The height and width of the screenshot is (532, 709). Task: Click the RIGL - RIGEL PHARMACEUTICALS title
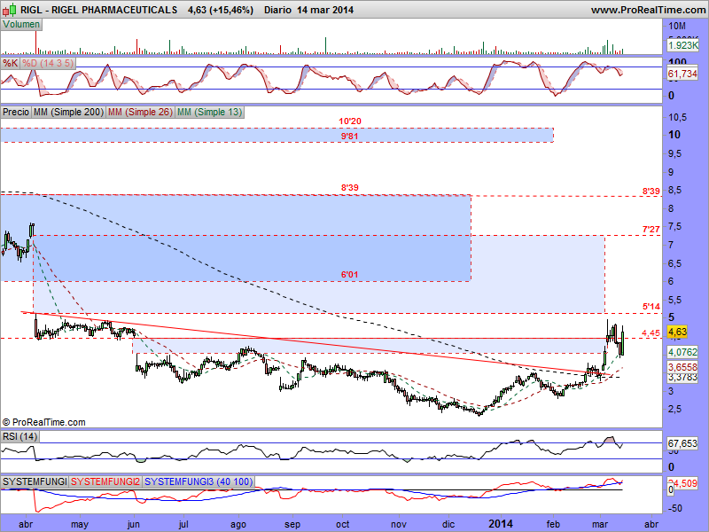tap(98, 10)
